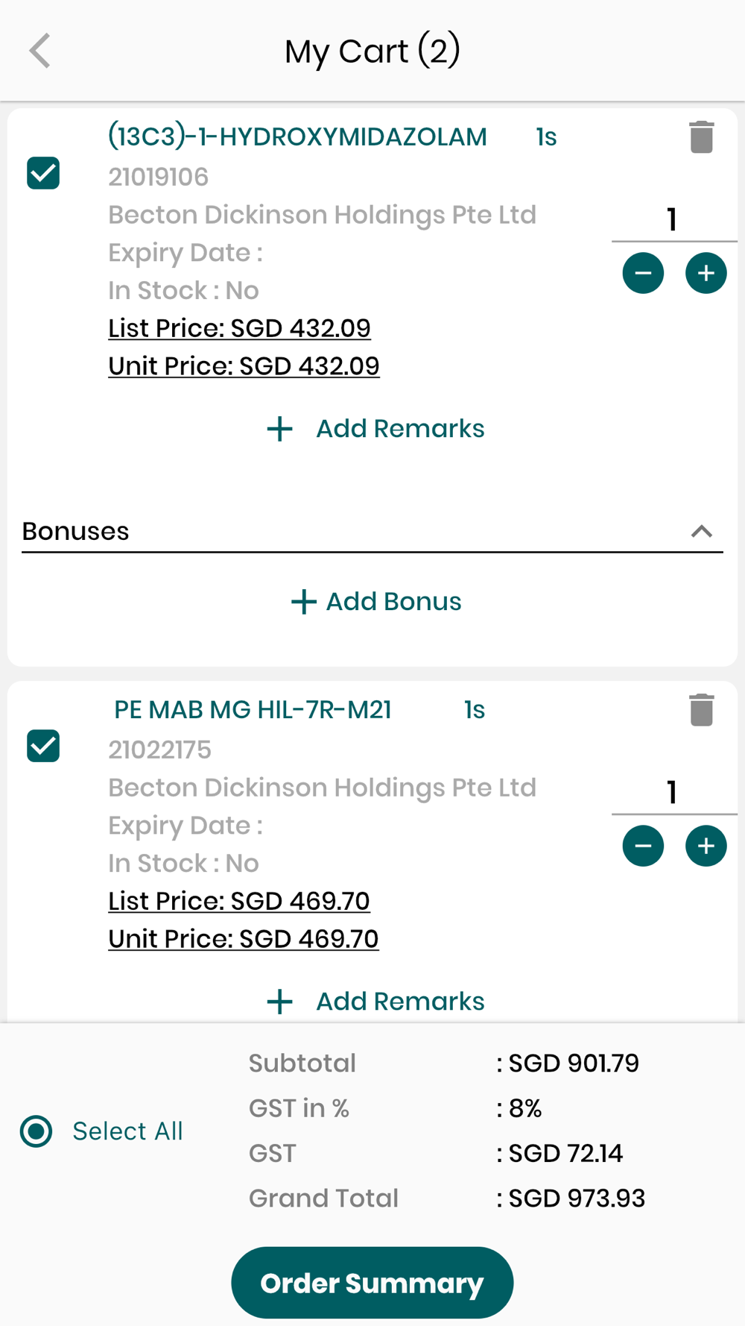Image resolution: width=745 pixels, height=1326 pixels.
Task: Open the (13C3)-1-HYDROXYMIDAZOLAM product title
Action: [x=297, y=137]
